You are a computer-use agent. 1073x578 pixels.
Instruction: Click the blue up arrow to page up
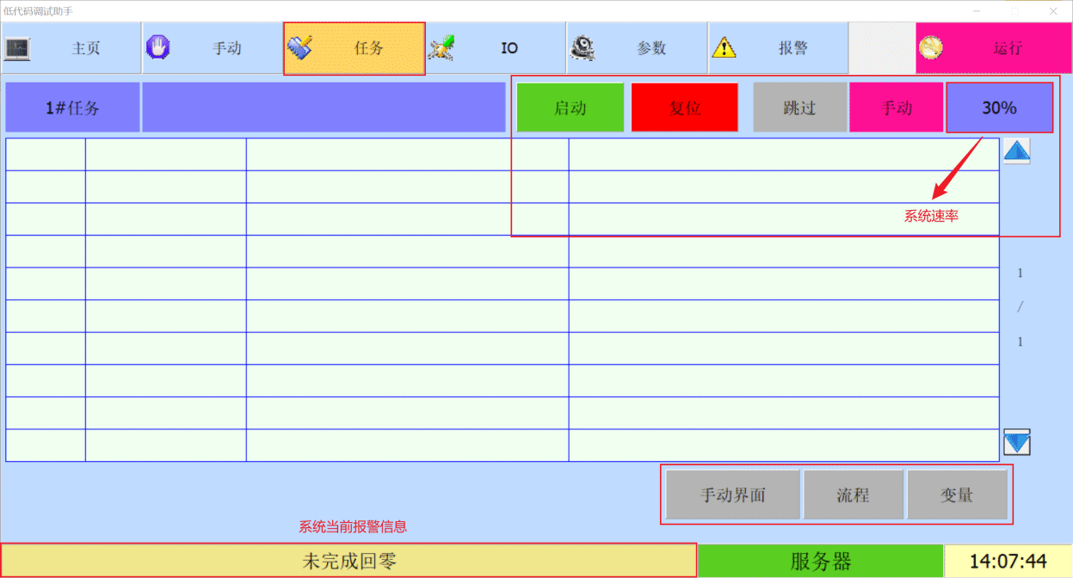[x=1016, y=152]
